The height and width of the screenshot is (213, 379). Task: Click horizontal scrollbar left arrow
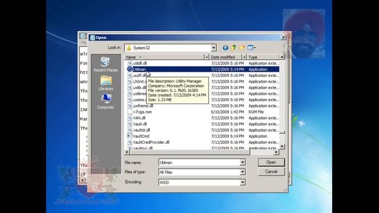click(x=127, y=152)
